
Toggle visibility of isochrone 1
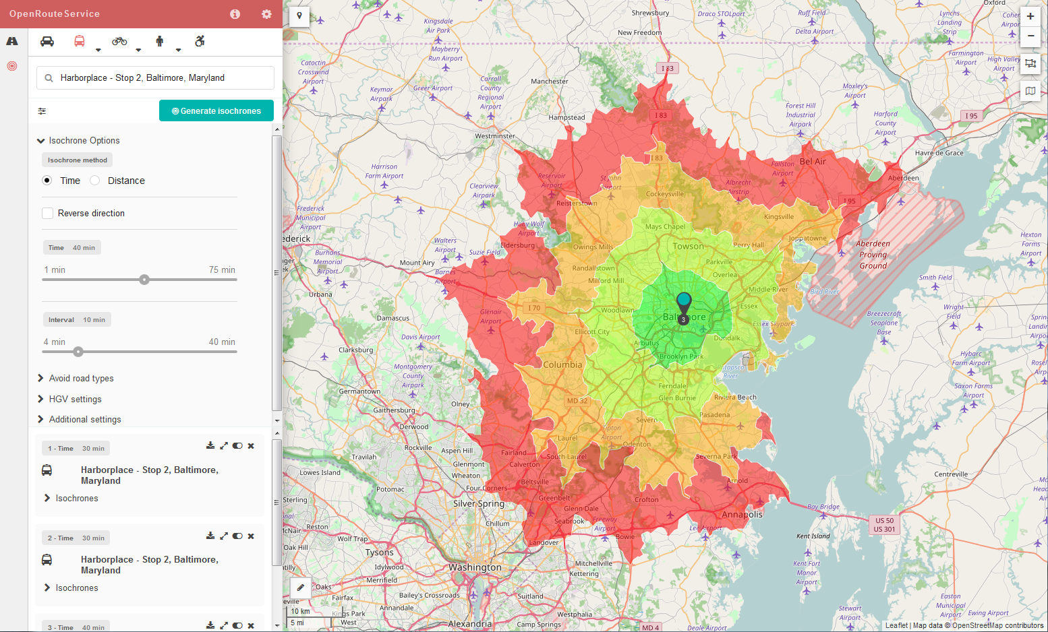point(237,446)
